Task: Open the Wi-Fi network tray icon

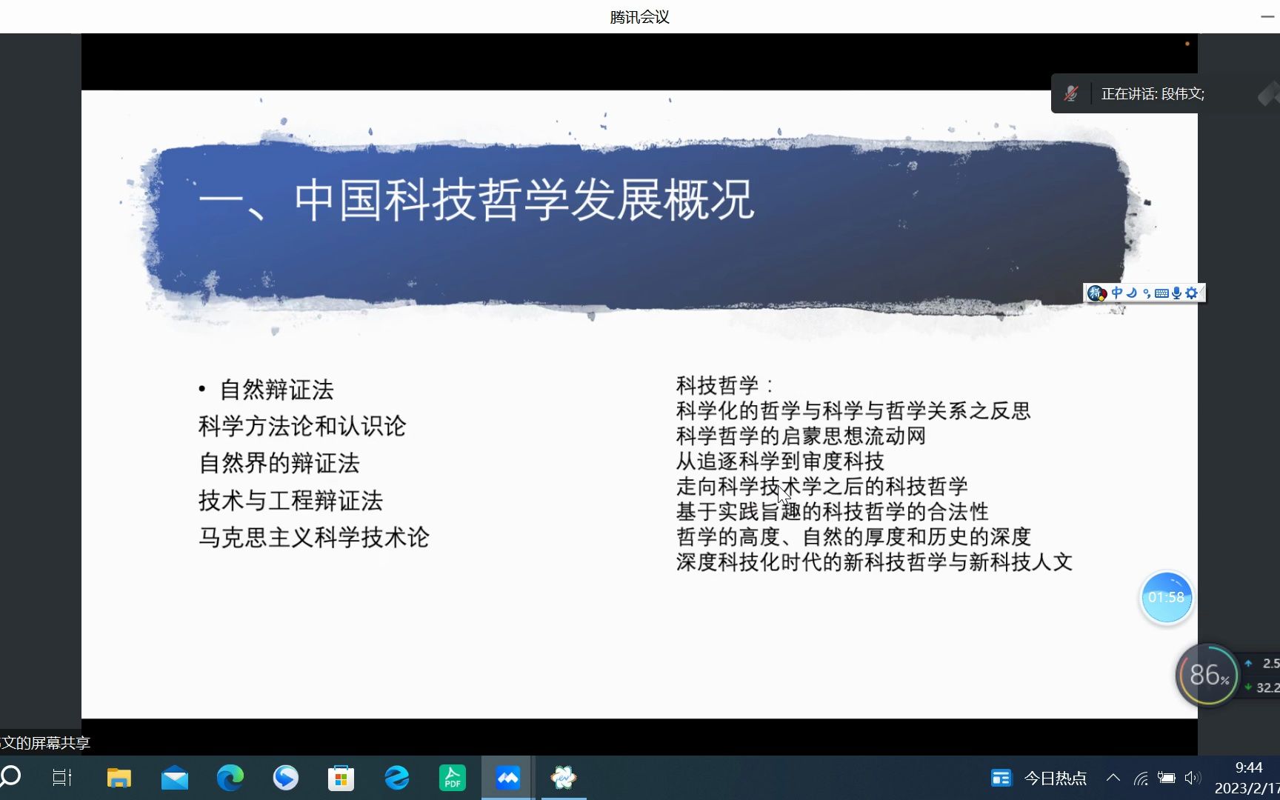Action: tap(1141, 778)
